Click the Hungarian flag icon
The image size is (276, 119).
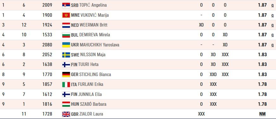pyautogui.click(x=66, y=104)
